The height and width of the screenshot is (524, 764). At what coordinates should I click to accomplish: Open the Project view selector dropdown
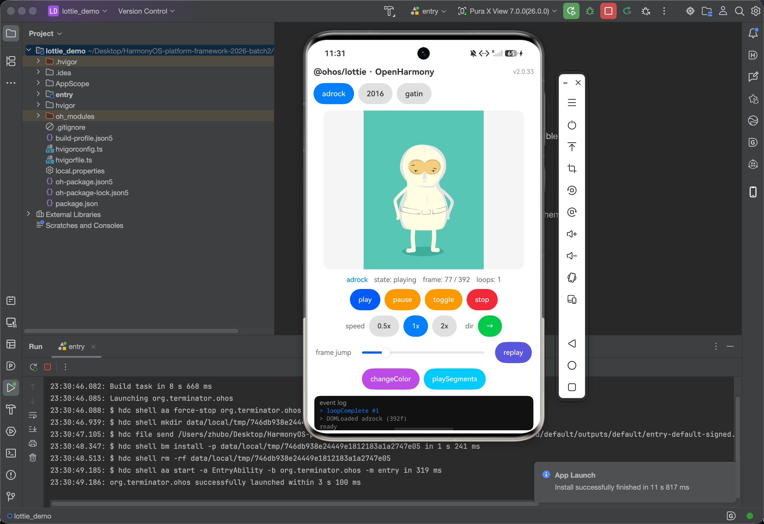[x=45, y=34]
